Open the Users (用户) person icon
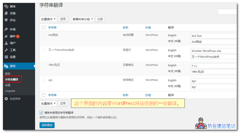 click(6, 43)
